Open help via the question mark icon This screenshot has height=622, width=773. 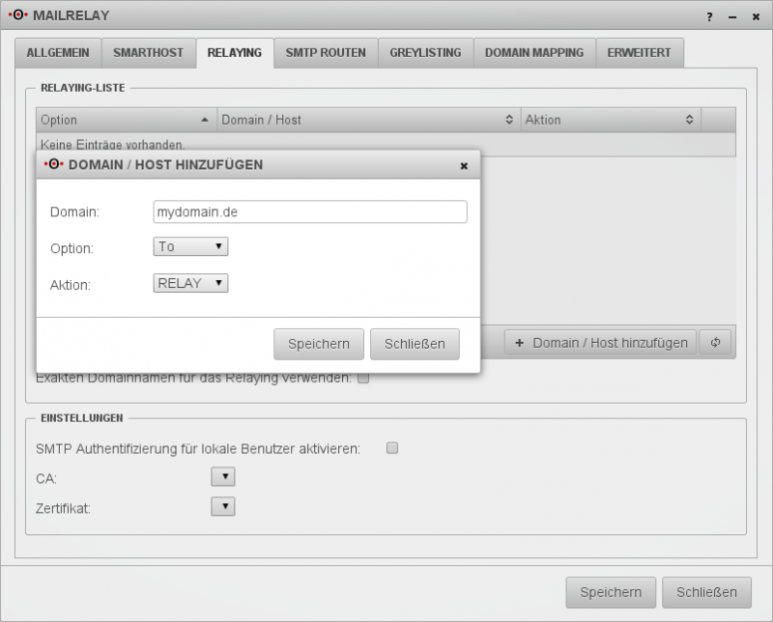(x=707, y=16)
